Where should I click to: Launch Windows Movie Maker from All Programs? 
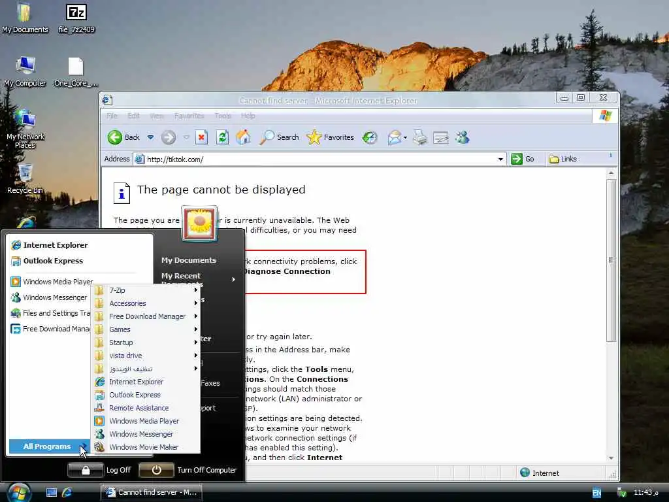147,447
